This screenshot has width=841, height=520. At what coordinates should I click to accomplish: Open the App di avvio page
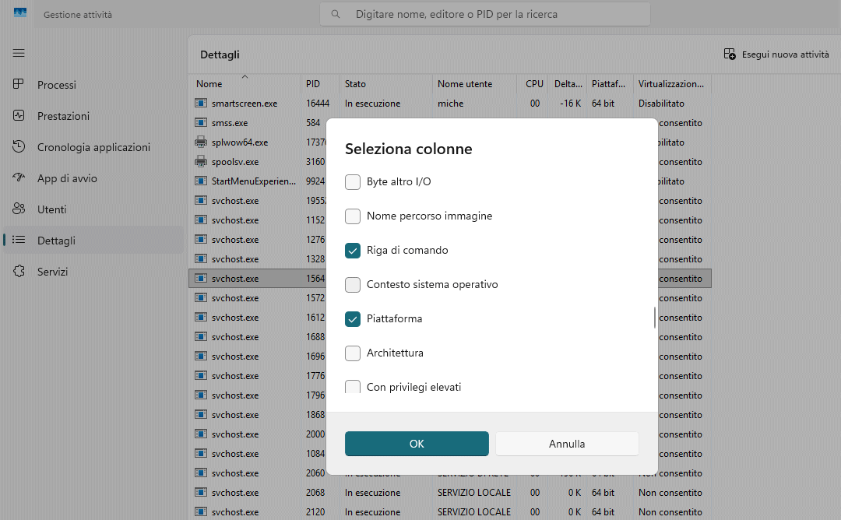(93, 178)
